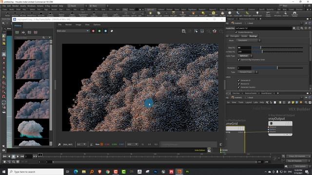Open the Houdini Render menu
Viewport: 312px width, 175px height.
[x=15, y=6]
